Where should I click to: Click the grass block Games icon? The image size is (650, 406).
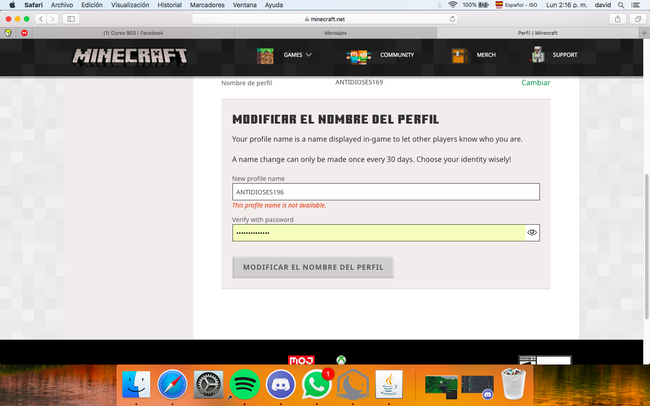[x=265, y=55]
